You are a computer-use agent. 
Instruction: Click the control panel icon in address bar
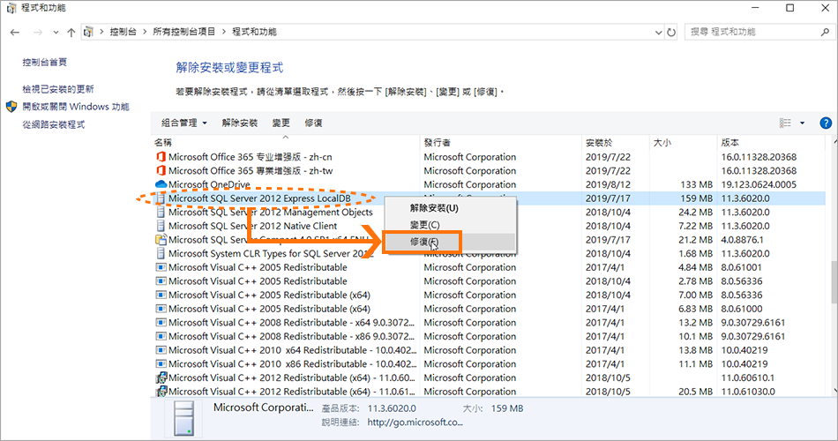(89, 32)
